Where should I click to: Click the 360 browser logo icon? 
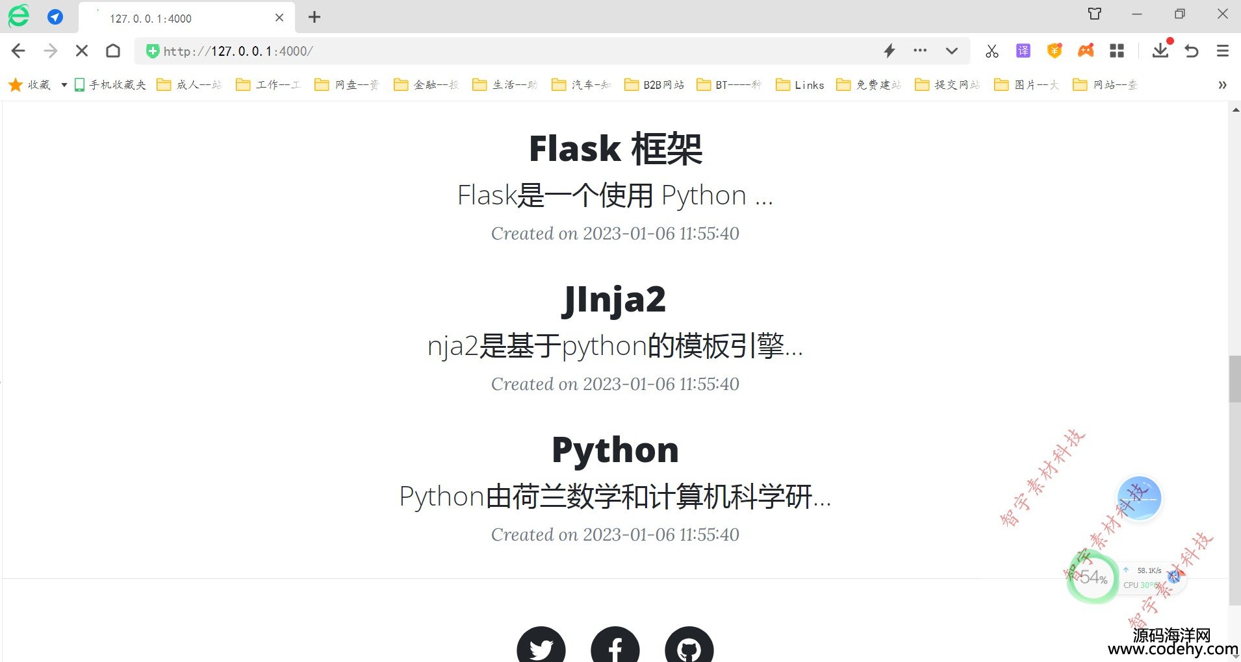click(x=19, y=16)
